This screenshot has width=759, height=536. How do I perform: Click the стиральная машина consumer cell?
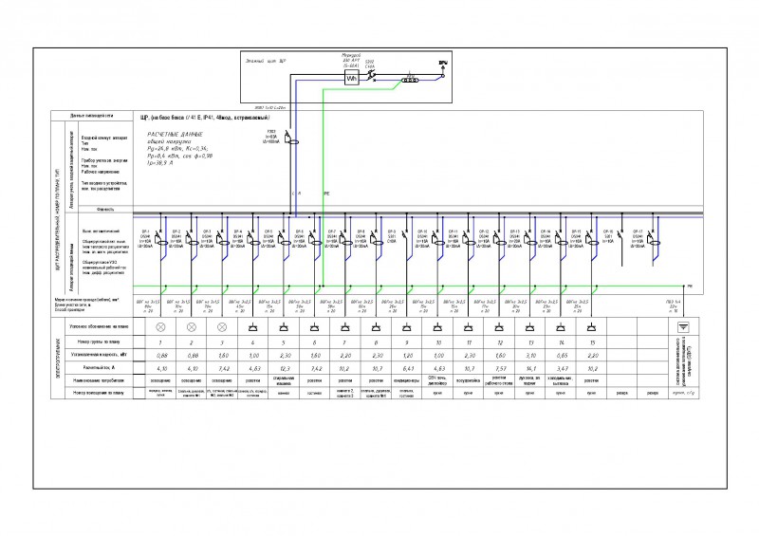pos(284,380)
